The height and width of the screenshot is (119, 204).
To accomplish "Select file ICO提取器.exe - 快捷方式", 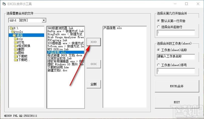I will (x=65, y=43).
